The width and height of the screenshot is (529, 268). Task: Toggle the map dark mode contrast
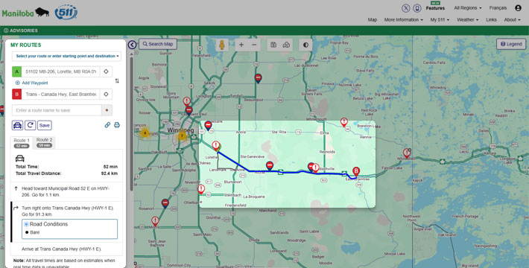point(305,45)
